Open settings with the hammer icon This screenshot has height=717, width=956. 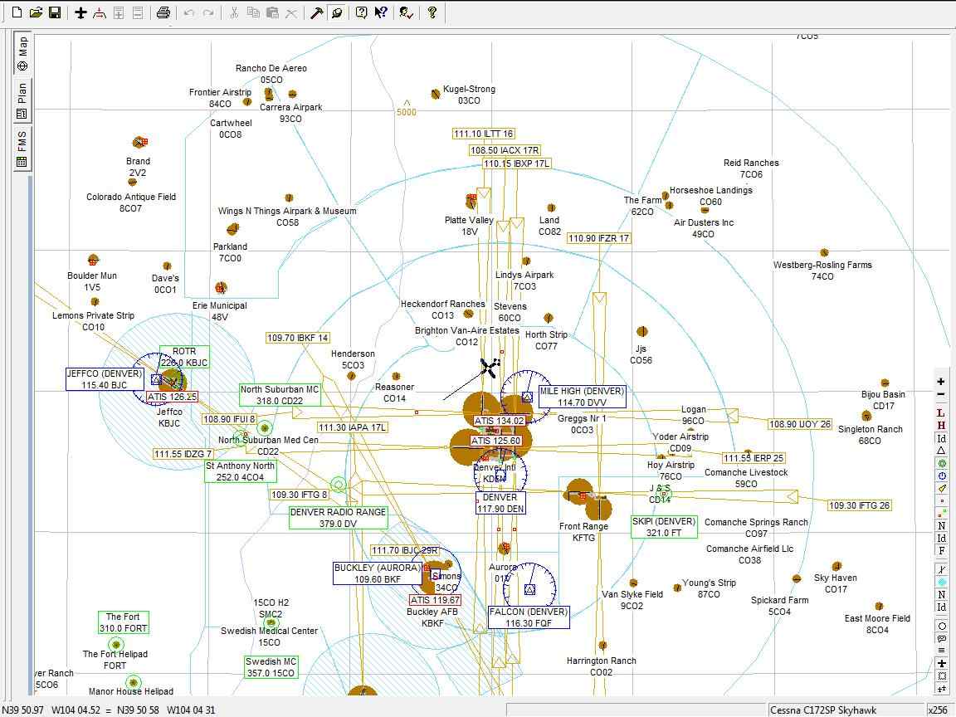tap(317, 12)
